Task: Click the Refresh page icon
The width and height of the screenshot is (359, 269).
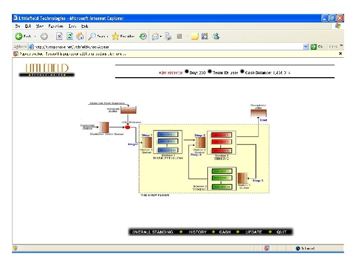Action: (70, 36)
